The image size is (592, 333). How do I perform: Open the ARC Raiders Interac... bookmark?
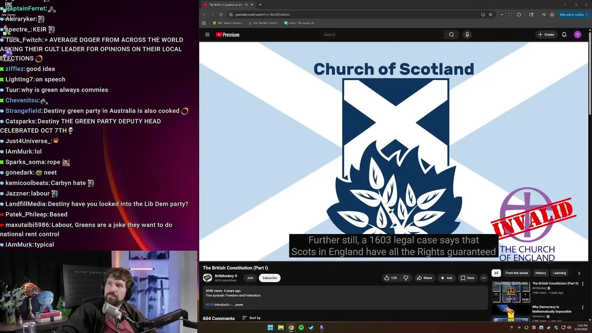click(x=227, y=23)
